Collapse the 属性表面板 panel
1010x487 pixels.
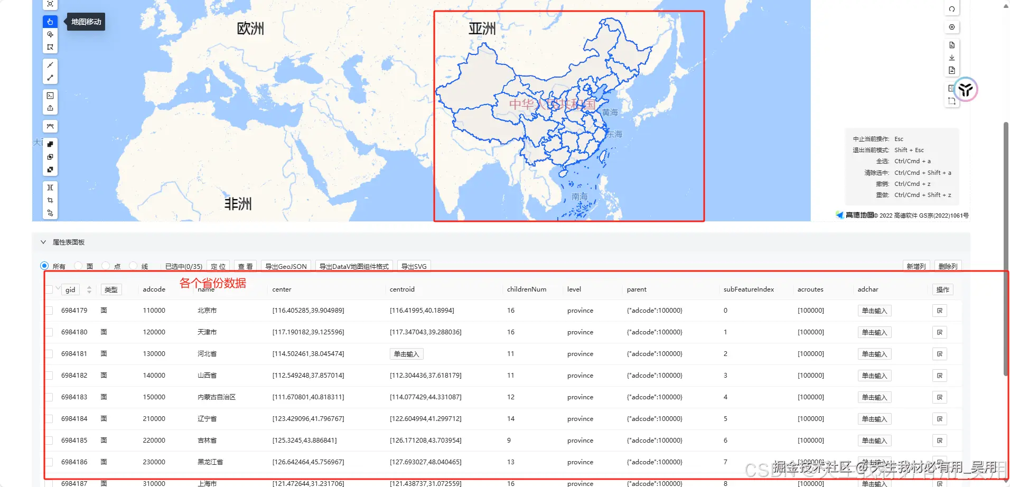(43, 242)
